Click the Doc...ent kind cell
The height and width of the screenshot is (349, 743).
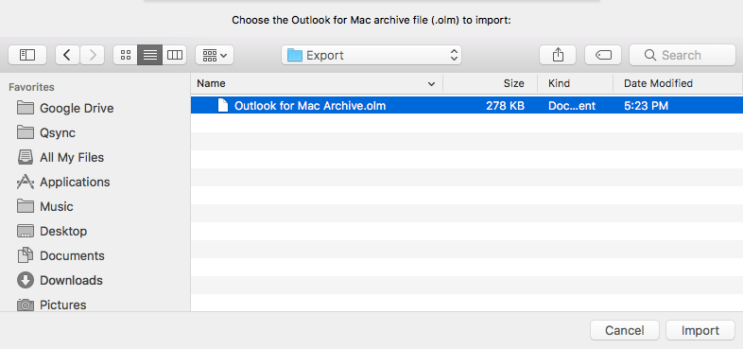(x=572, y=106)
